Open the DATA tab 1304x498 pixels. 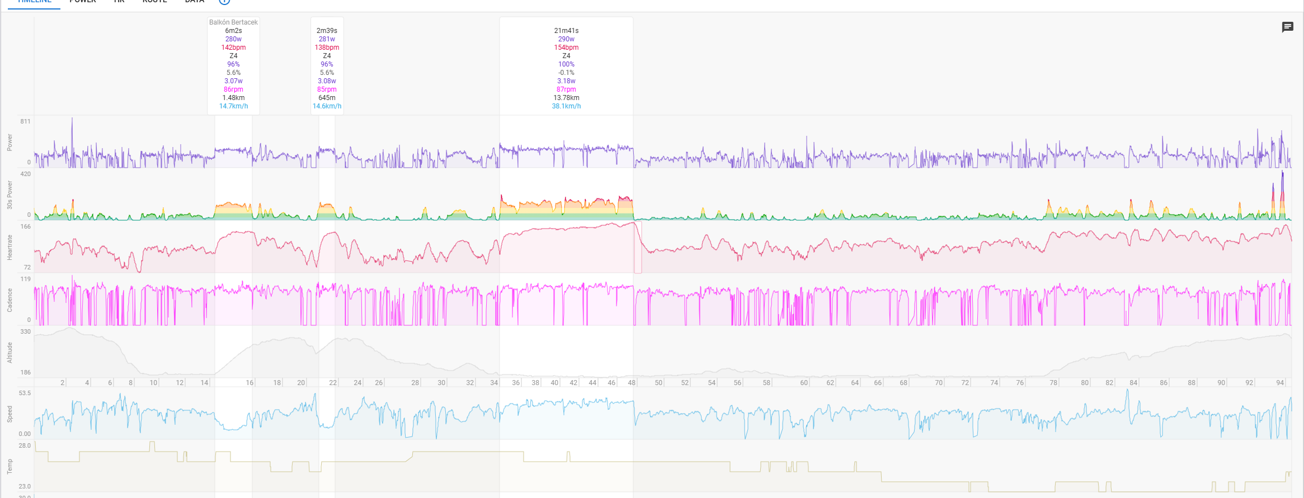[195, 2]
